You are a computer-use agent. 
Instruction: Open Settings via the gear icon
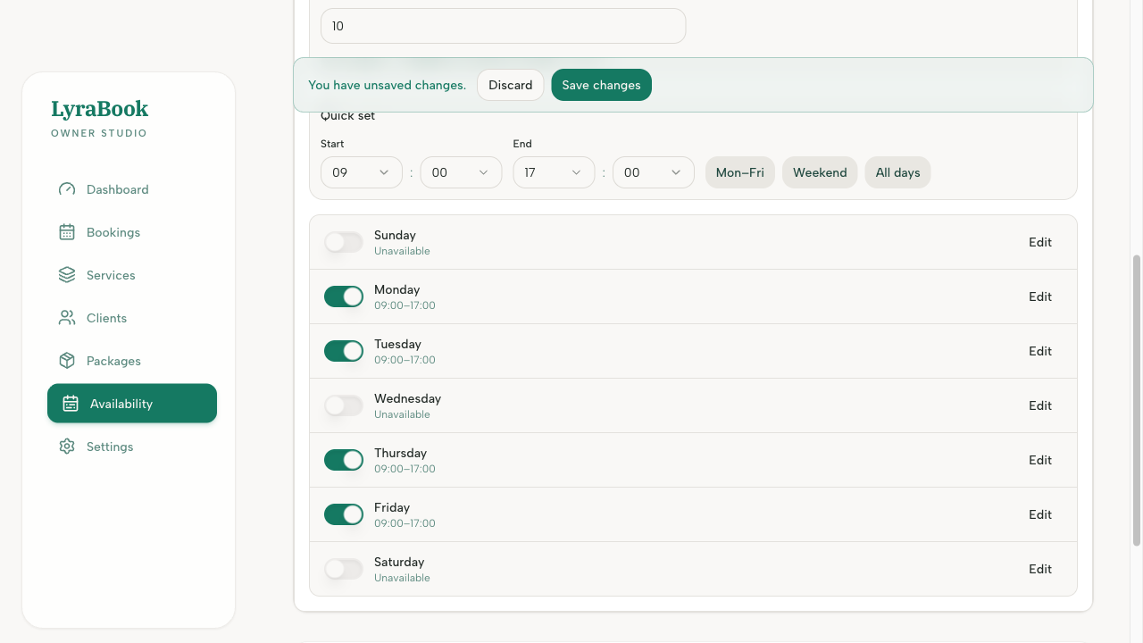pyautogui.click(x=67, y=447)
